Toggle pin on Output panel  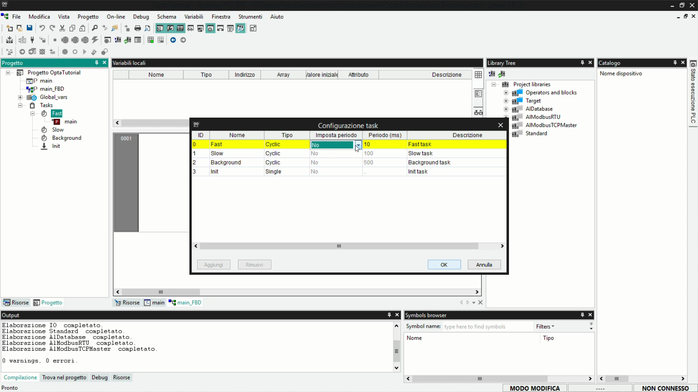[389, 315]
